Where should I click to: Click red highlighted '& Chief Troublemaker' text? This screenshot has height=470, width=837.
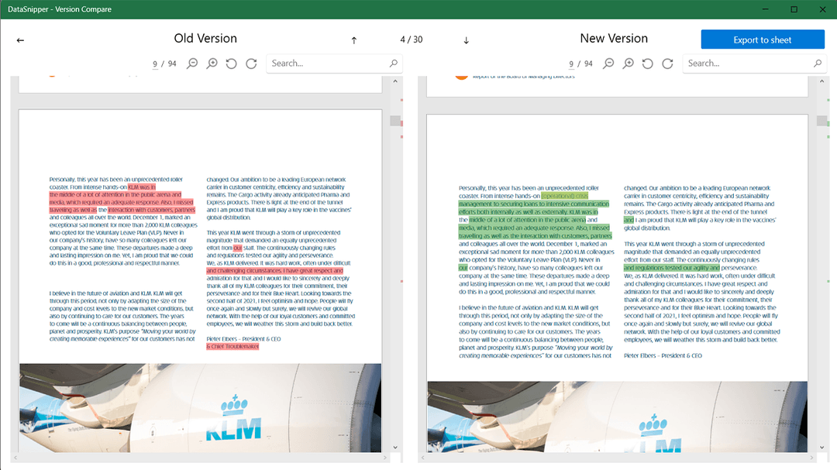(232, 347)
